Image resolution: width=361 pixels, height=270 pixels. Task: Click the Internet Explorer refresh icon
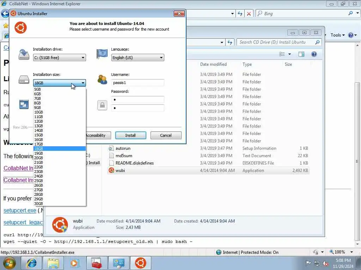click(x=240, y=14)
